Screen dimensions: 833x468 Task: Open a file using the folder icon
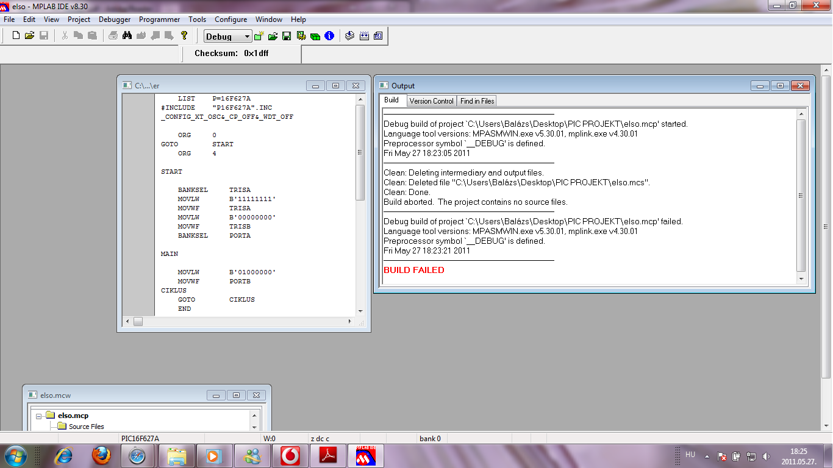point(30,36)
